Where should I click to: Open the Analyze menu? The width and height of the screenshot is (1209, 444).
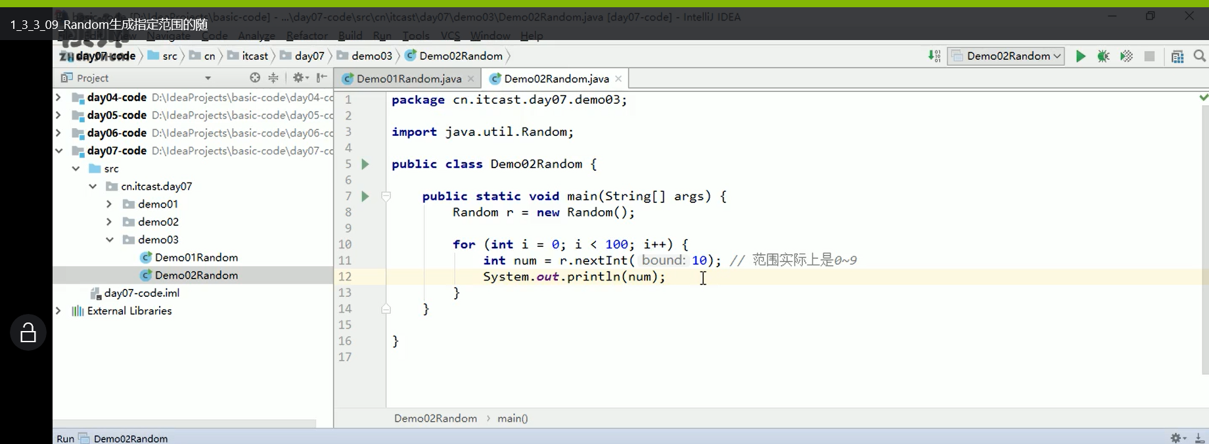pos(256,35)
